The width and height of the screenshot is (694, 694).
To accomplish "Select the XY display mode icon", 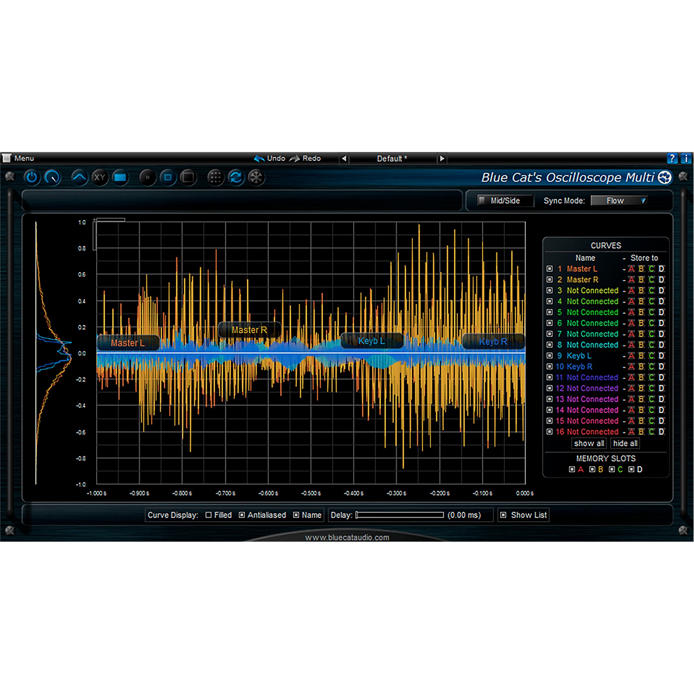I will click(100, 177).
